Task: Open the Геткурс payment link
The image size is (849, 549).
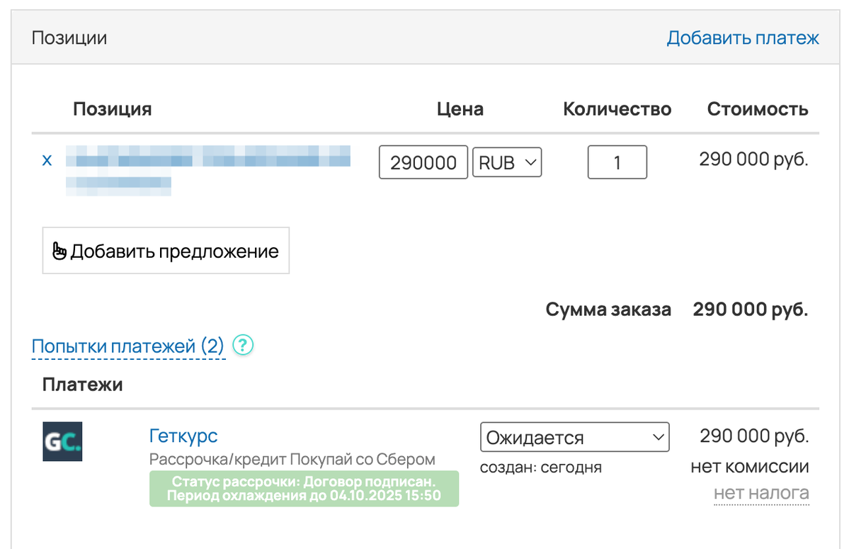Action: [x=183, y=436]
